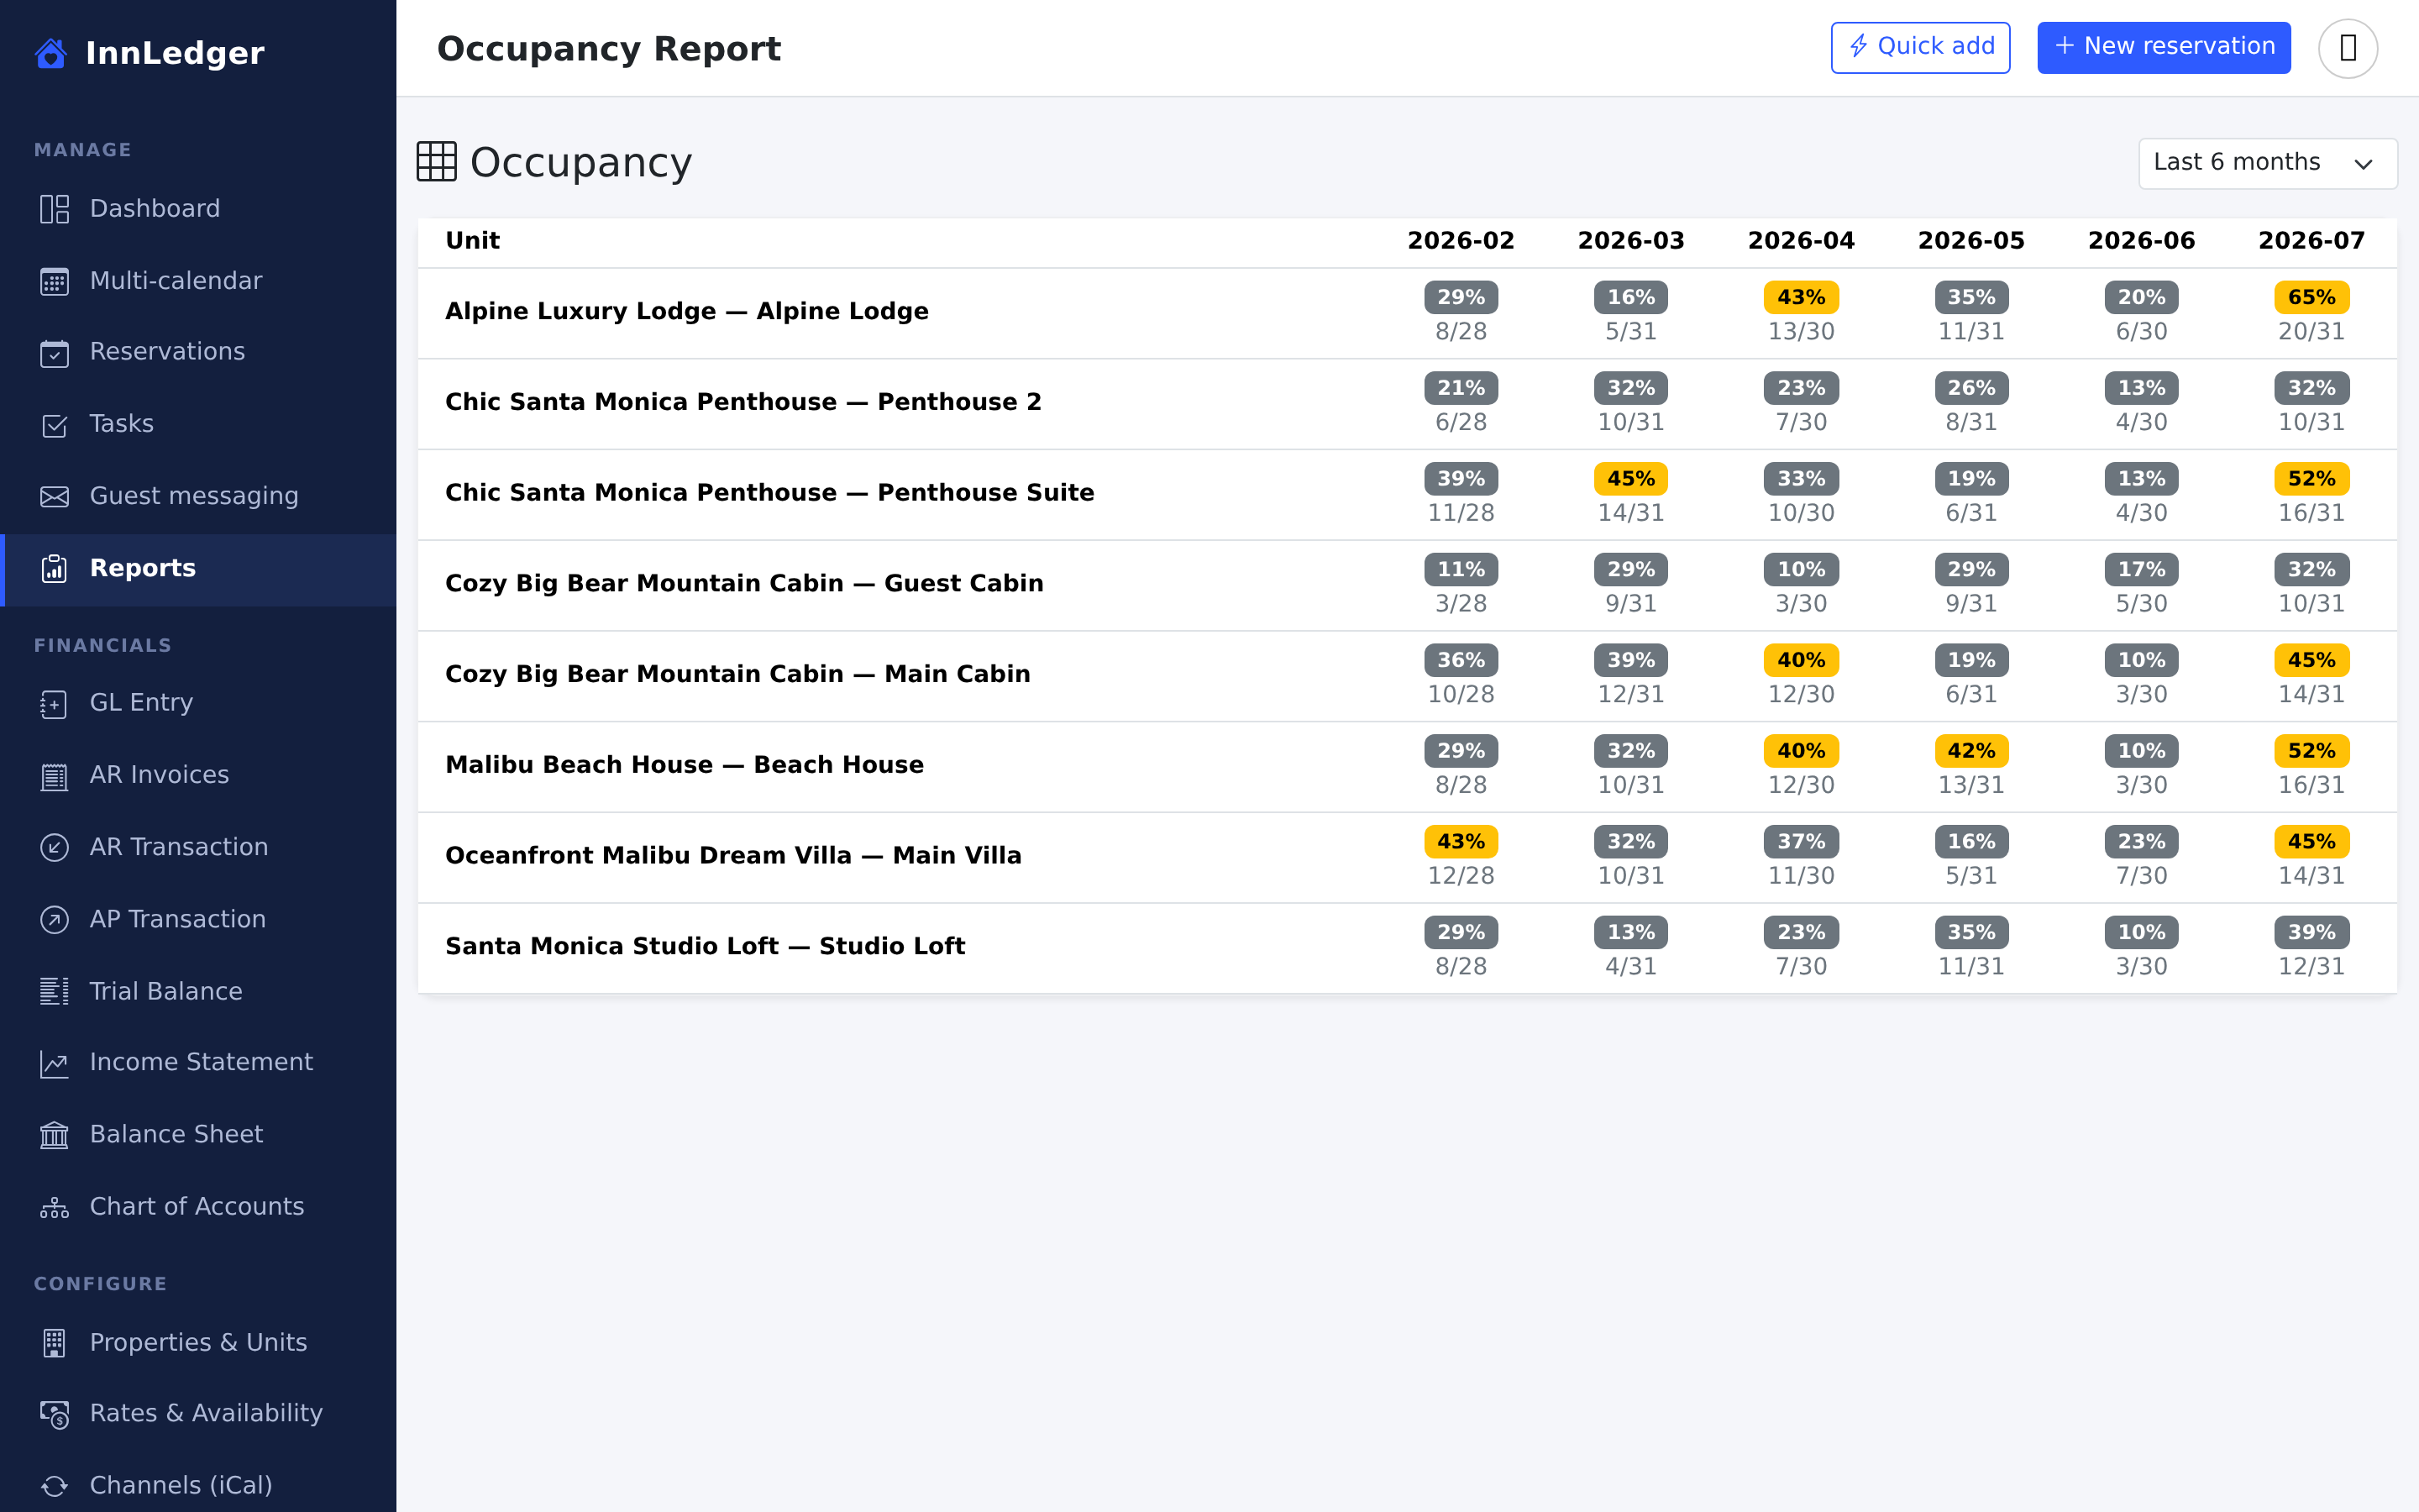Click the plus icon in New reservation

[2065, 46]
